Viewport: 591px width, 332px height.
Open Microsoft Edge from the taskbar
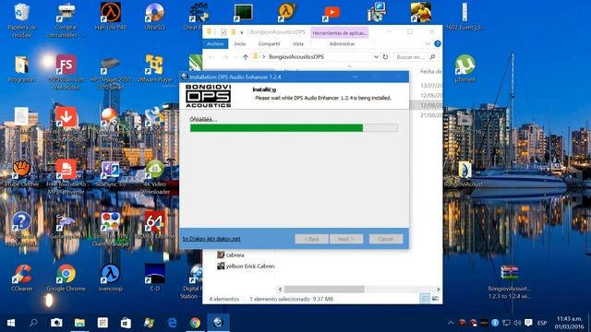[172, 323]
